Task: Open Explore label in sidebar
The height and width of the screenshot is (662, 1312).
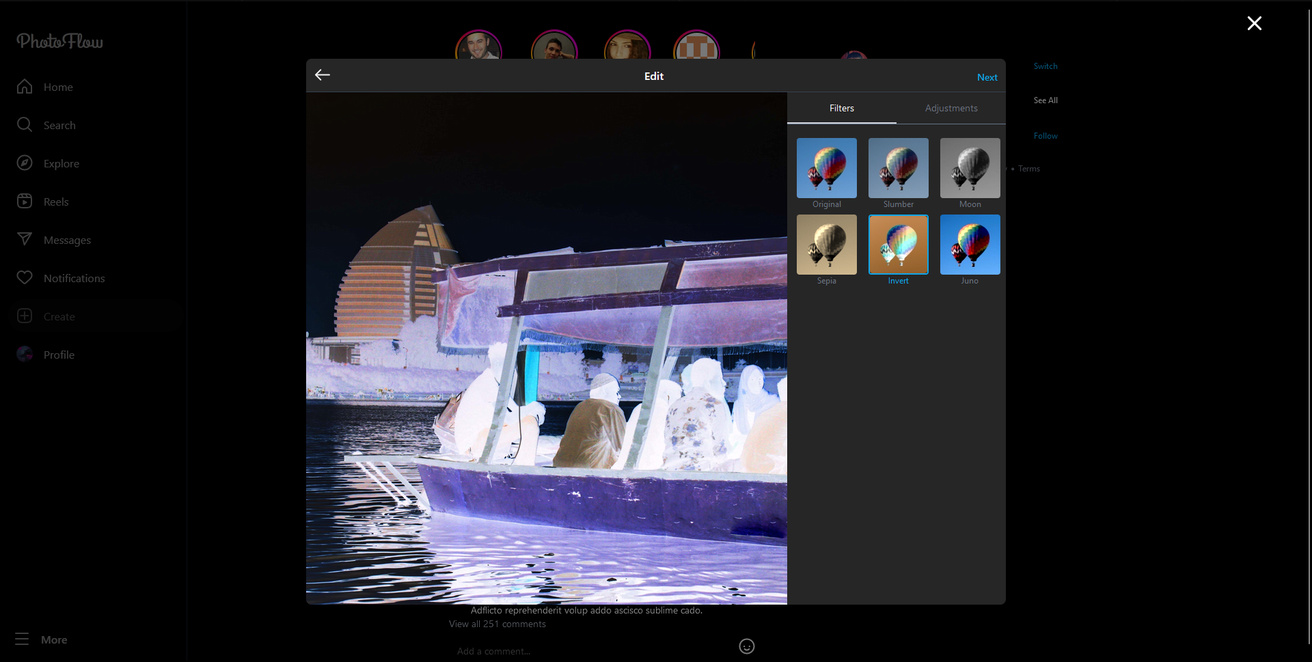Action: click(x=61, y=164)
